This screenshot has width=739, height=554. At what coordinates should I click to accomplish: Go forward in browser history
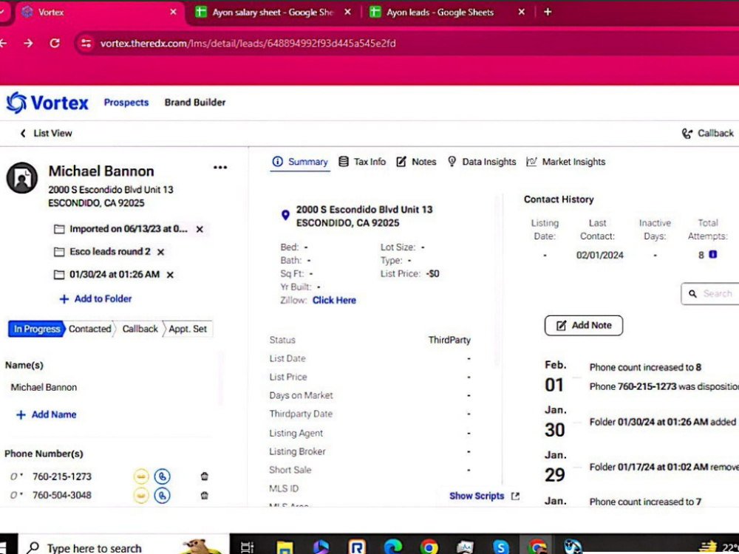(x=28, y=44)
